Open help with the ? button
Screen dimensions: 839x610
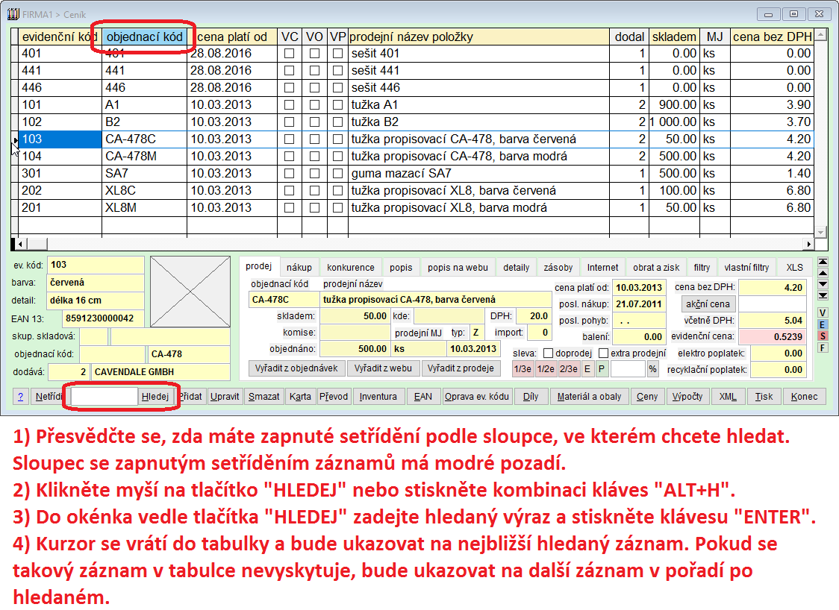[22, 397]
